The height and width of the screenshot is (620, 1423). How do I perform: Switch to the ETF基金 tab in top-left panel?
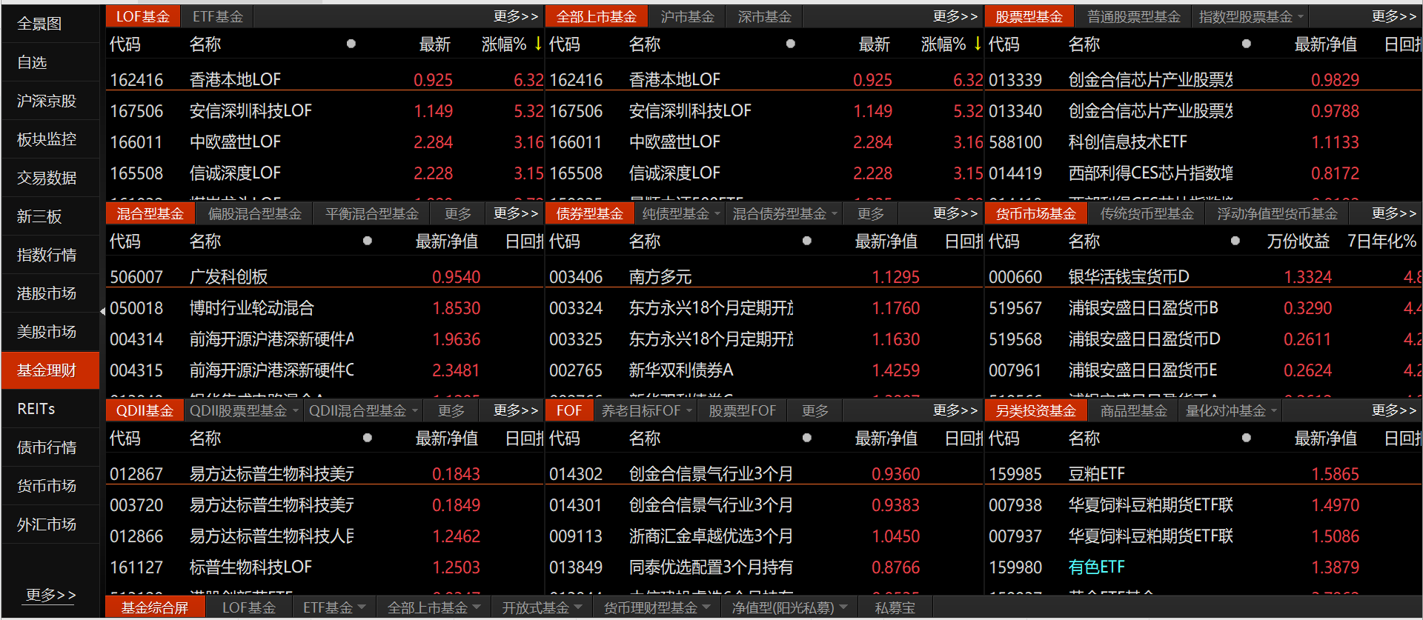218,16
